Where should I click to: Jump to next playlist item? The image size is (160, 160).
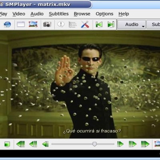(111, 24)
